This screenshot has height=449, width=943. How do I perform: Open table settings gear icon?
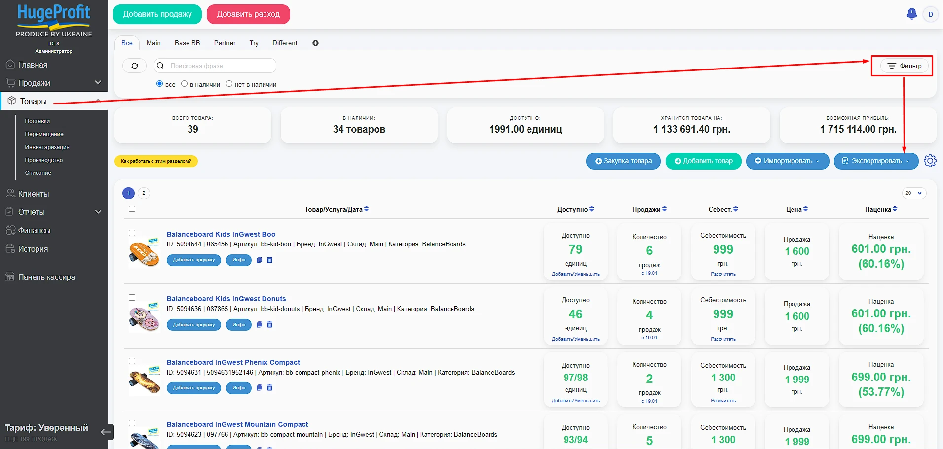930,161
